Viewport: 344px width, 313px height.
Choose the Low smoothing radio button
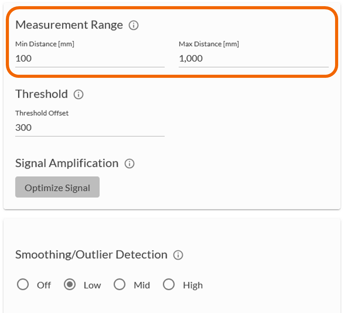coord(70,285)
